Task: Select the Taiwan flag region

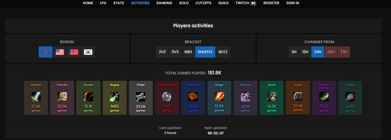Action: (74, 52)
